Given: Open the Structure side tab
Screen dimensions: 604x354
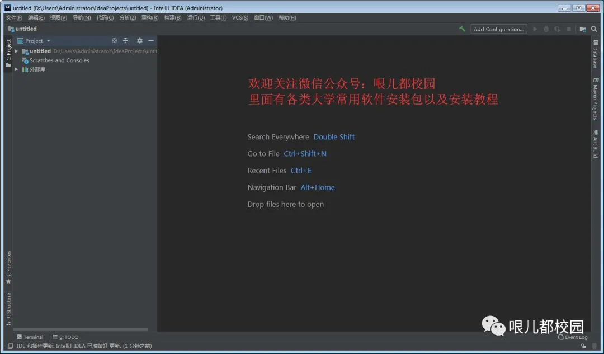Looking at the screenshot, I should (8, 309).
